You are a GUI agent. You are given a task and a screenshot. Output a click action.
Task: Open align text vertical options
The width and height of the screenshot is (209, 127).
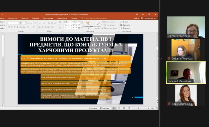tap(60, 25)
